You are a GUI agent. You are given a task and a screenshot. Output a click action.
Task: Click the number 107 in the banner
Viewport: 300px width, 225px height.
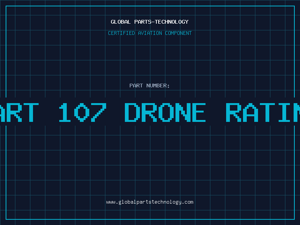81,112
